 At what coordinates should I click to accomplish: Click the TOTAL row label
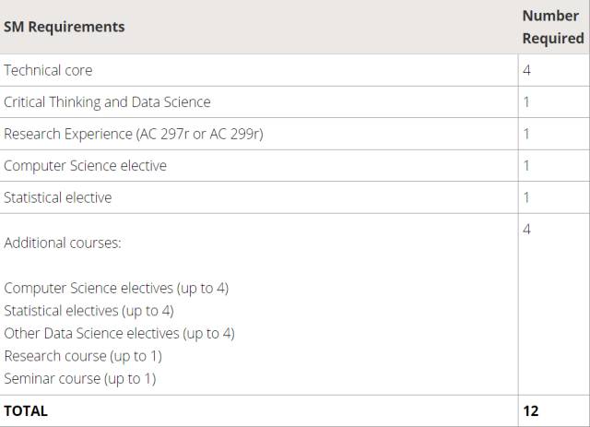coord(26,410)
